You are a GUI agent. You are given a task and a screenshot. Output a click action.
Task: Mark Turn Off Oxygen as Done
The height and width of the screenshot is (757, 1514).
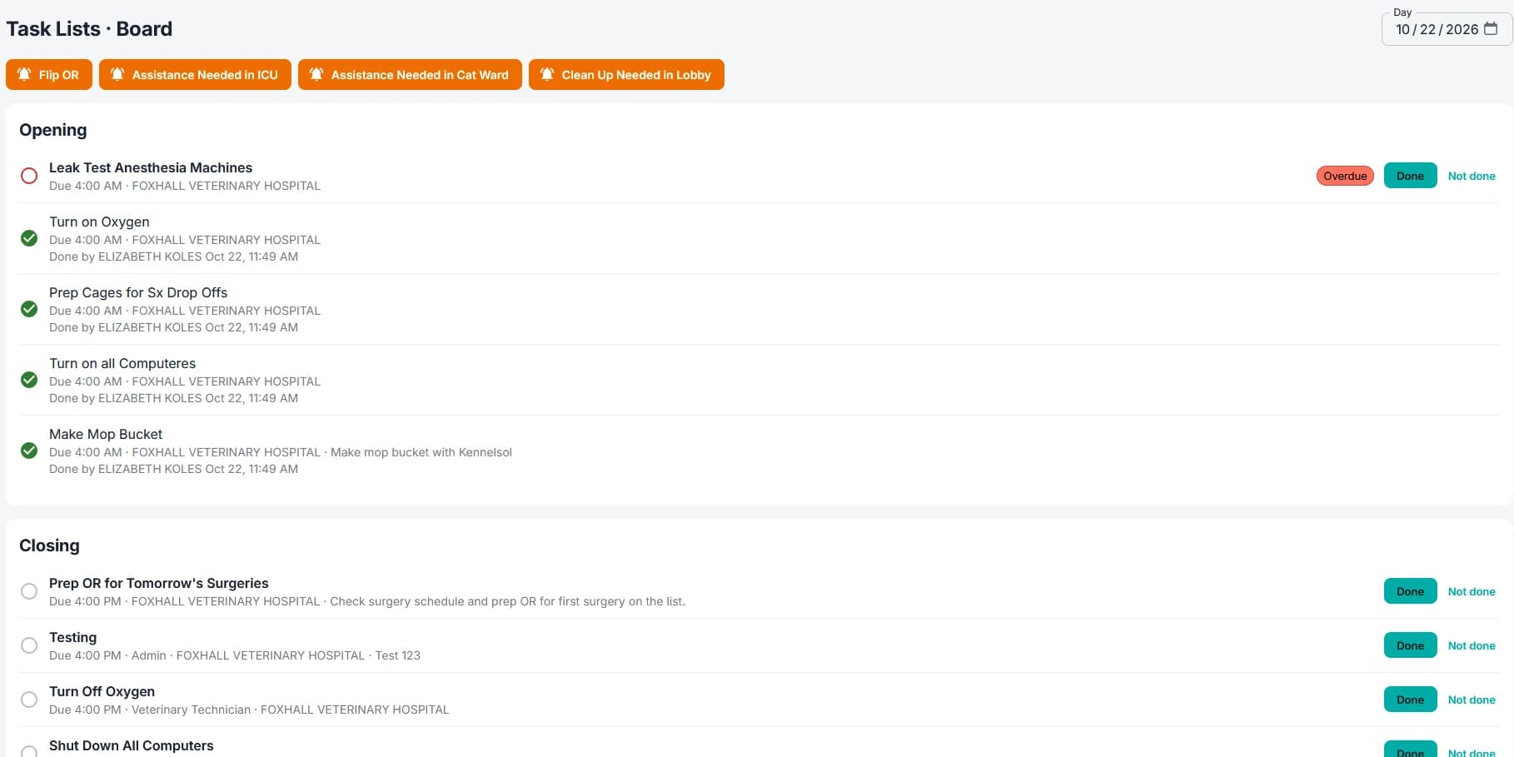click(1410, 700)
